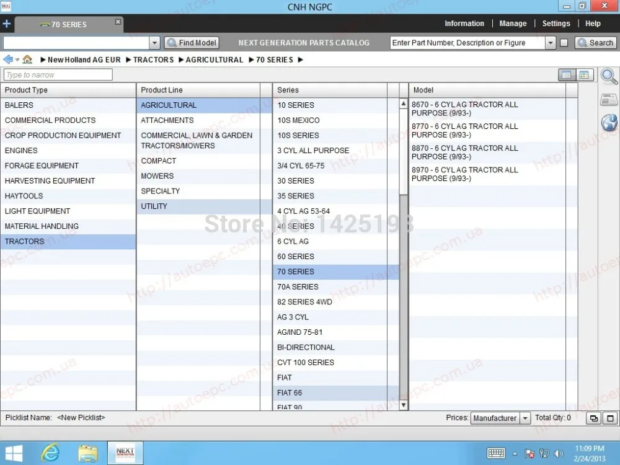Open Action Center flag icon
This screenshot has width=620, height=465.
click(530, 454)
